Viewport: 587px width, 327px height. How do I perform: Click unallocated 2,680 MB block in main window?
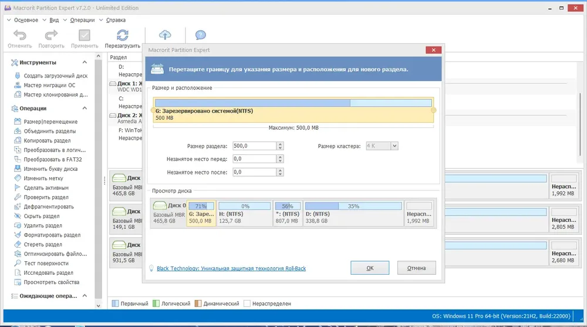pyautogui.click(x=564, y=253)
